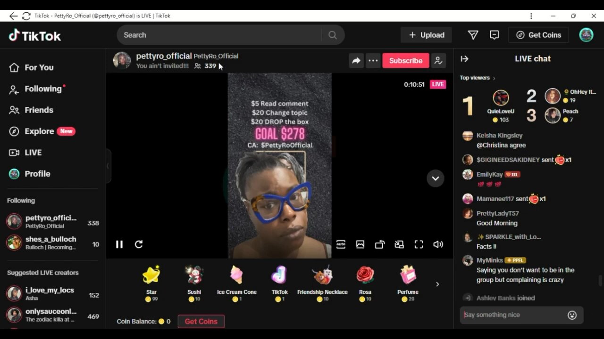Send the Star gift
The image size is (604, 339).
pos(151,283)
